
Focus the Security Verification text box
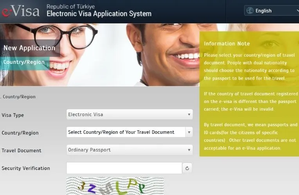click(x=124, y=168)
